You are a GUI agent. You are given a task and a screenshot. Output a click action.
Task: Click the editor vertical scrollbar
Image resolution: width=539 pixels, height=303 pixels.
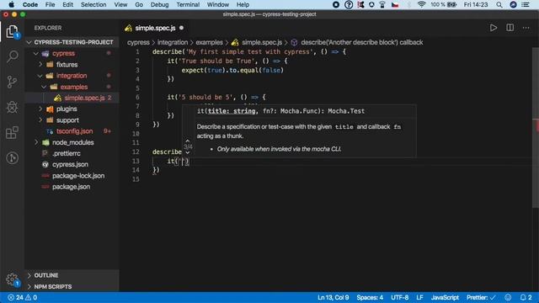pos(536,127)
